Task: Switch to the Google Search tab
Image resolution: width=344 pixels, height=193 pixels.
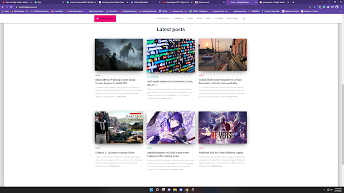Action: click(274, 2)
